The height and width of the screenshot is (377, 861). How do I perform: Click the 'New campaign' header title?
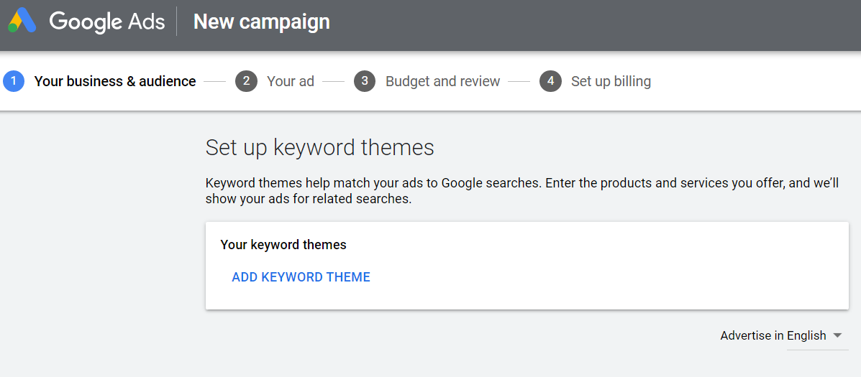pos(261,22)
